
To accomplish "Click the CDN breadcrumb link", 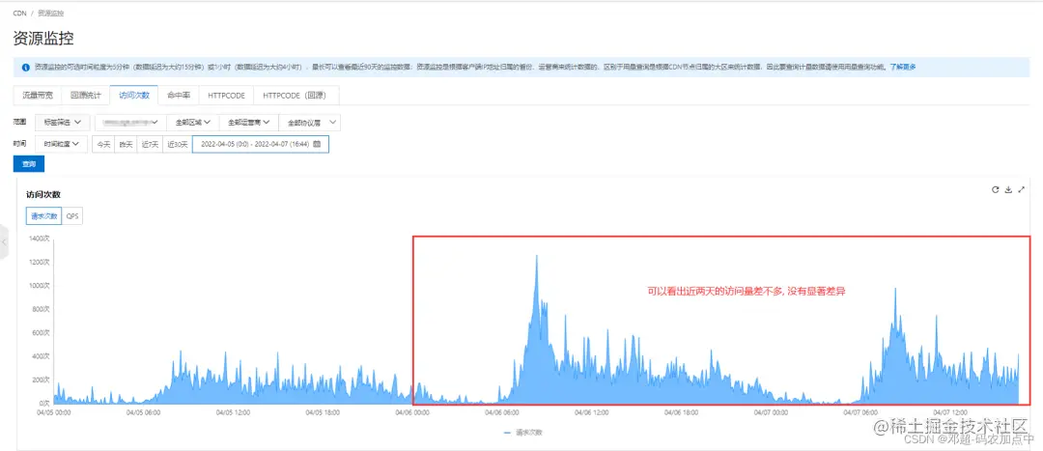I will (20, 14).
